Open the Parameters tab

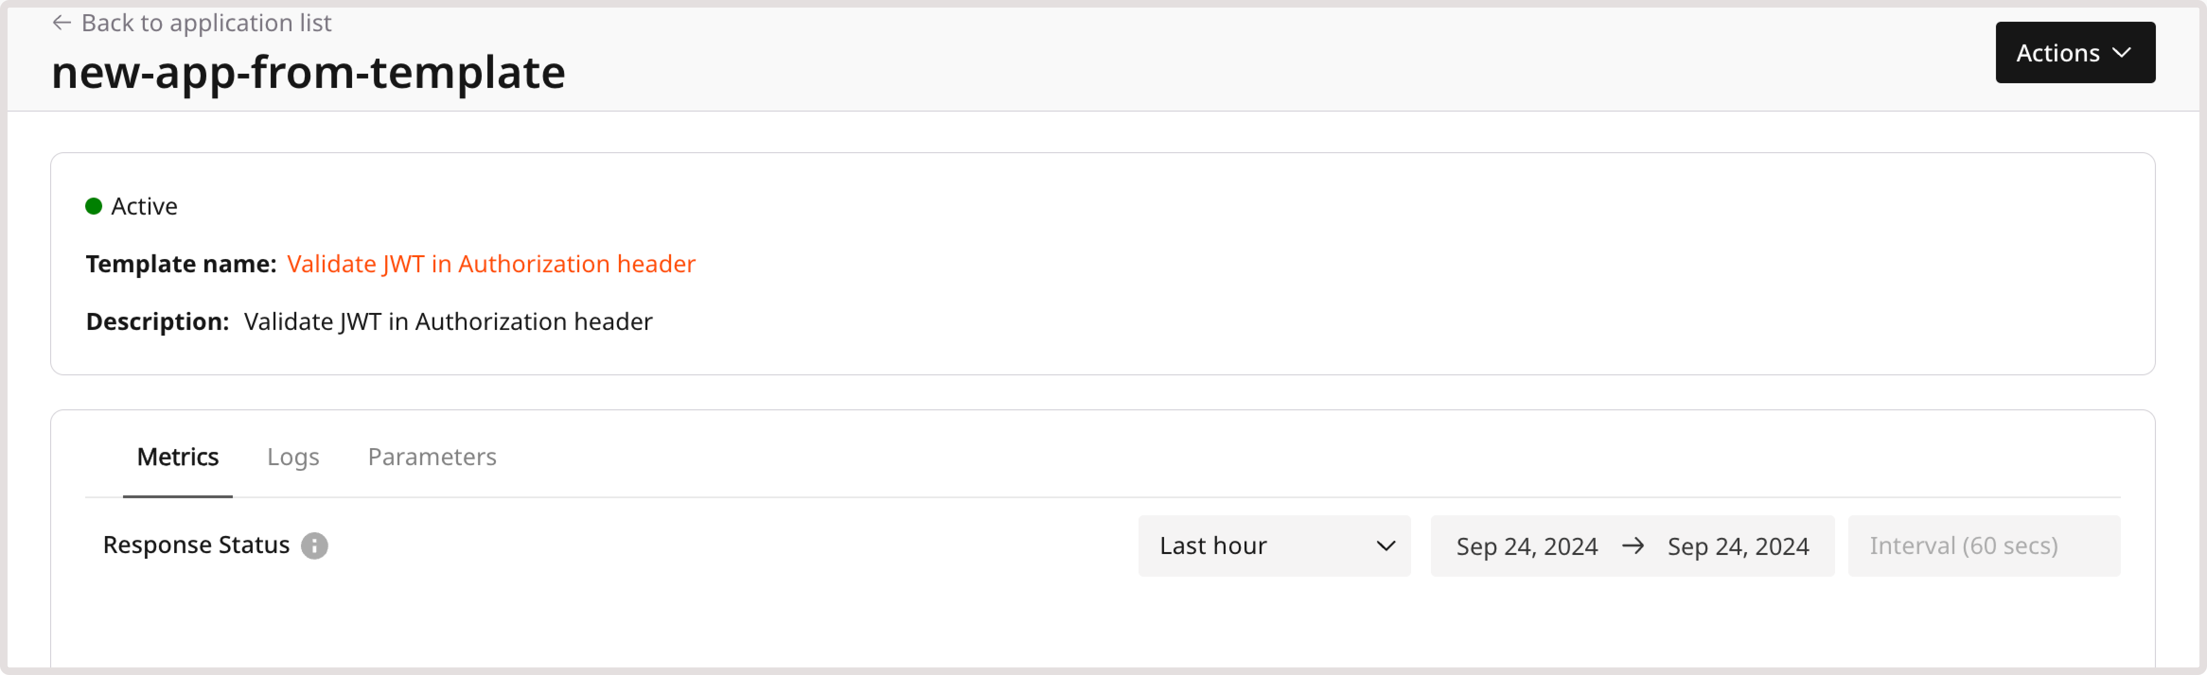[432, 457]
